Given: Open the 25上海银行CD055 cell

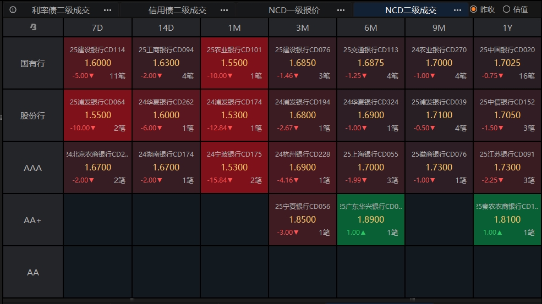Looking at the screenshot, I should pos(370,168).
